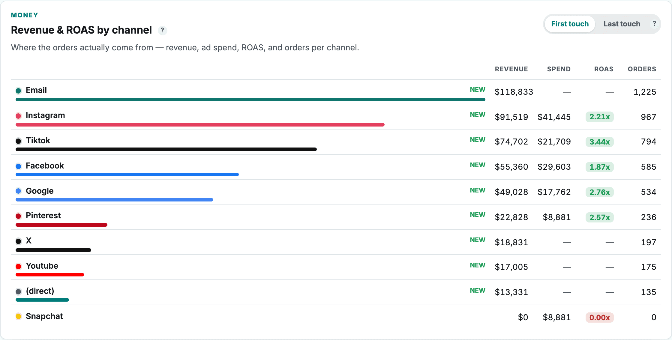The image size is (672, 340).
Task: Open the help icon beside Revenue & ROAS title
Action: [x=162, y=30]
